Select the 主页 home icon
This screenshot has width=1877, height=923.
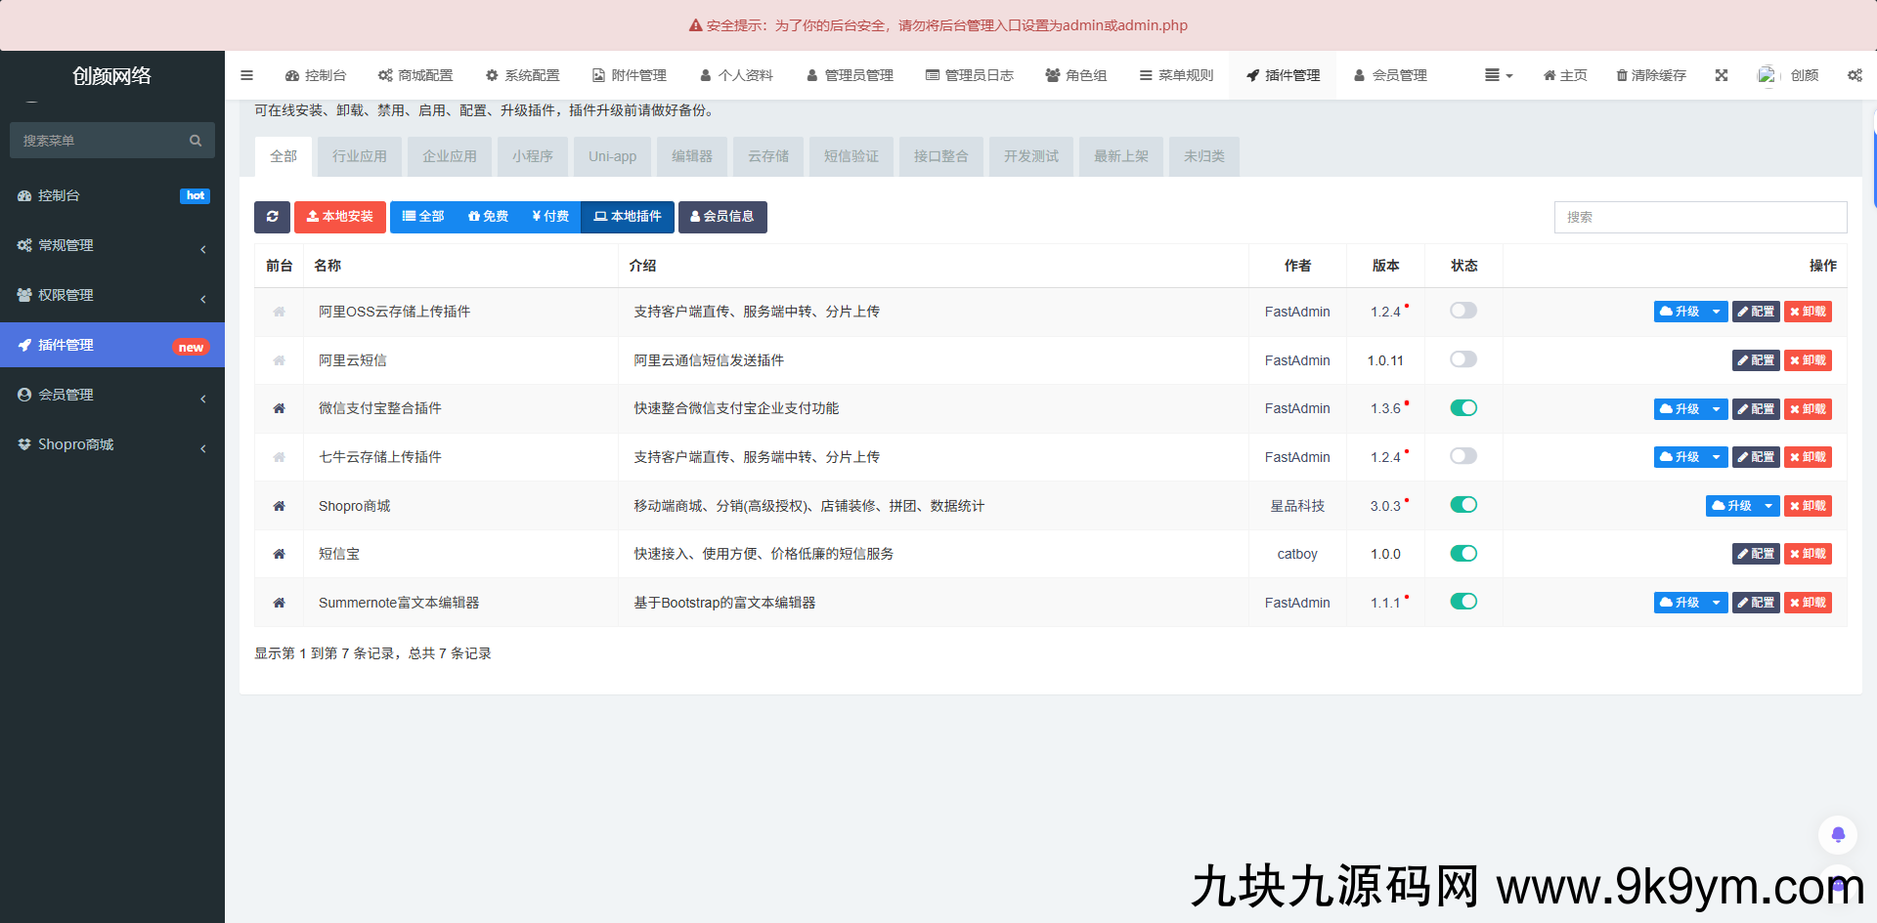[1548, 75]
